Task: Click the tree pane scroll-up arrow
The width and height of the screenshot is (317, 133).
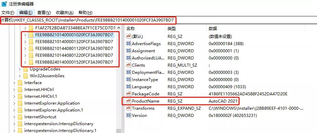Action: 119,28
